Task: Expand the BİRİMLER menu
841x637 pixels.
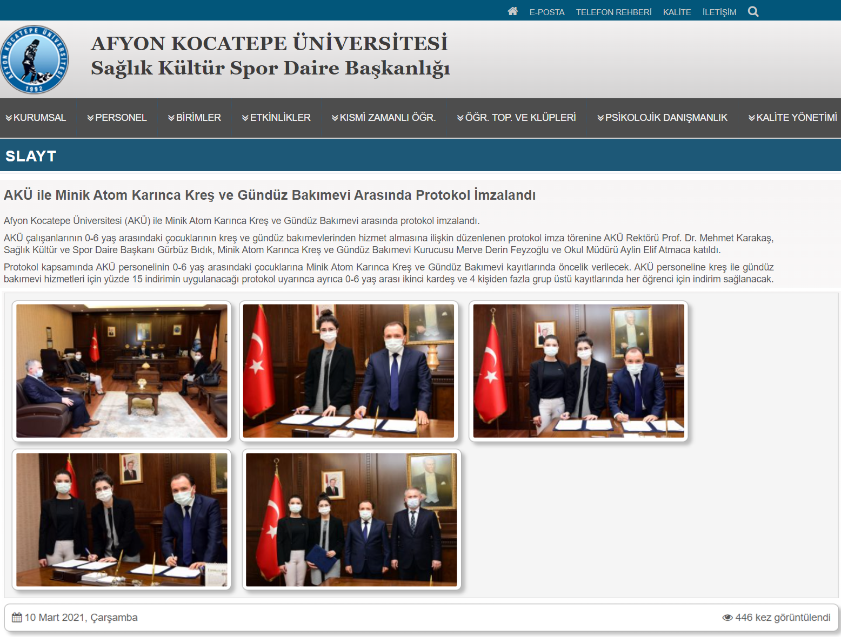Action: [195, 118]
